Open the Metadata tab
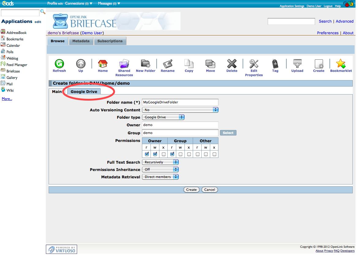Viewport: 361px width, 260px height. [81, 41]
